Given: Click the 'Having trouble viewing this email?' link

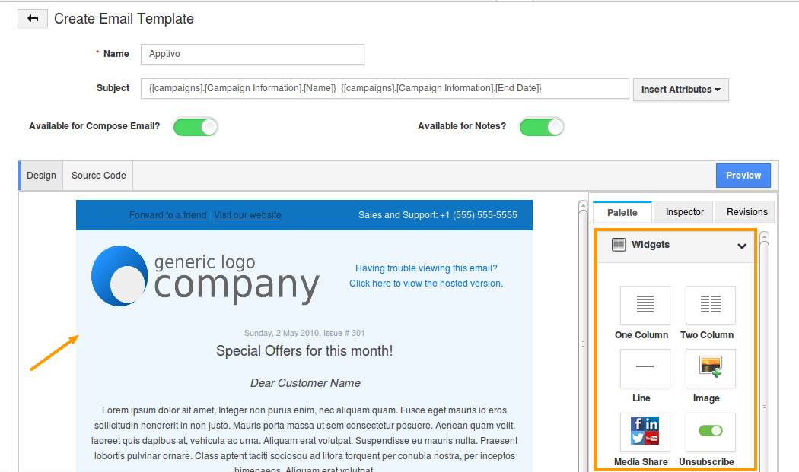Looking at the screenshot, I should pyautogui.click(x=426, y=268).
